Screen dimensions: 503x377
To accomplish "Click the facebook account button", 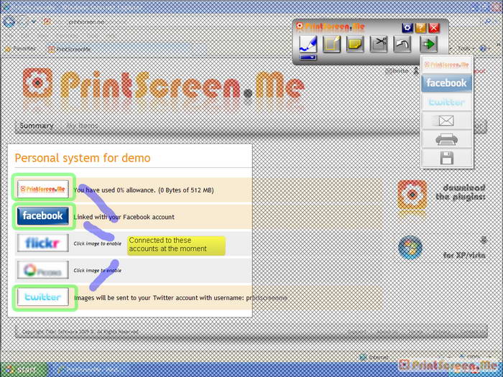I will [x=43, y=215].
